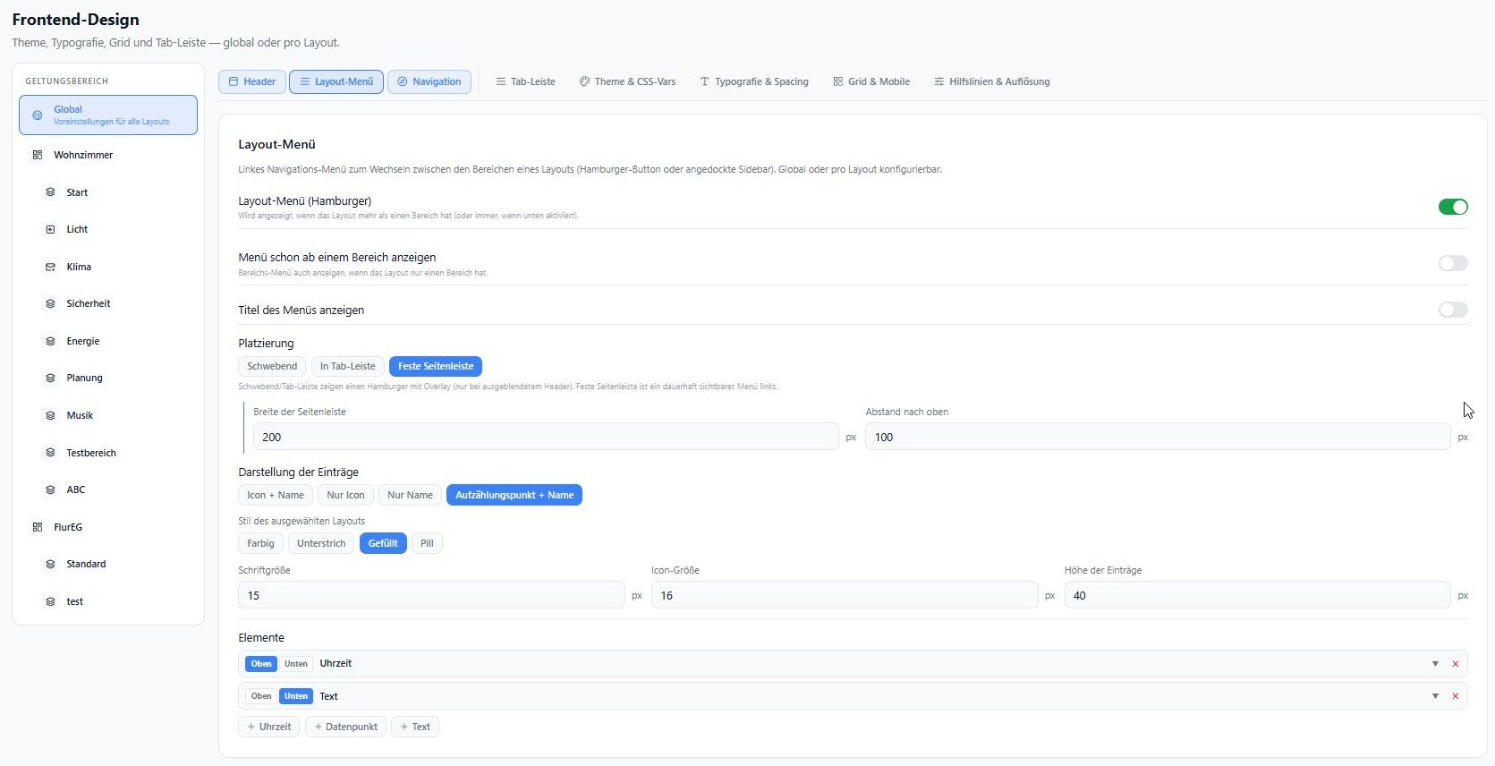
Task: Select Feste Seitenleiste placement
Action: [436, 366]
